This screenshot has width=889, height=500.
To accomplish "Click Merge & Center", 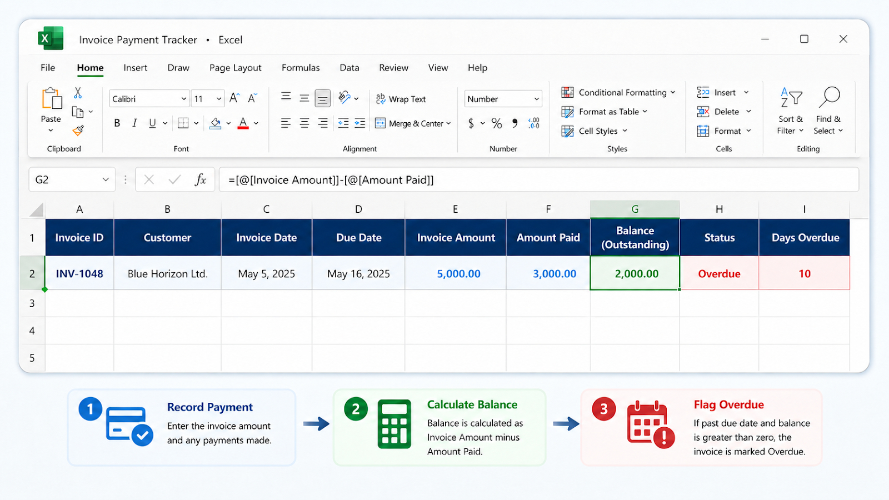I will 413,123.
